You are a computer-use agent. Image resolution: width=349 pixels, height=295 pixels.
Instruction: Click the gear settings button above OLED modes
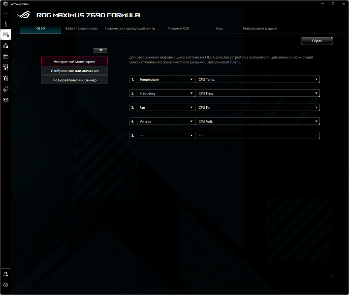pos(100,50)
